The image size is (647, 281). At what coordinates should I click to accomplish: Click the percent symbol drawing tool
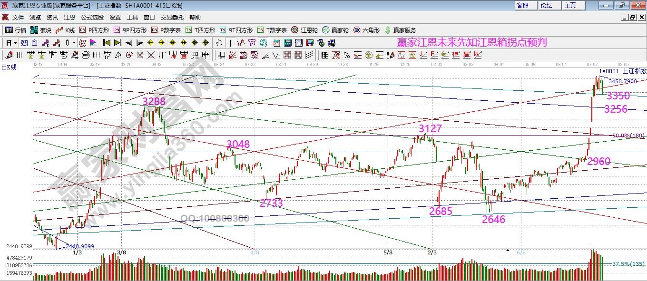click(347, 55)
